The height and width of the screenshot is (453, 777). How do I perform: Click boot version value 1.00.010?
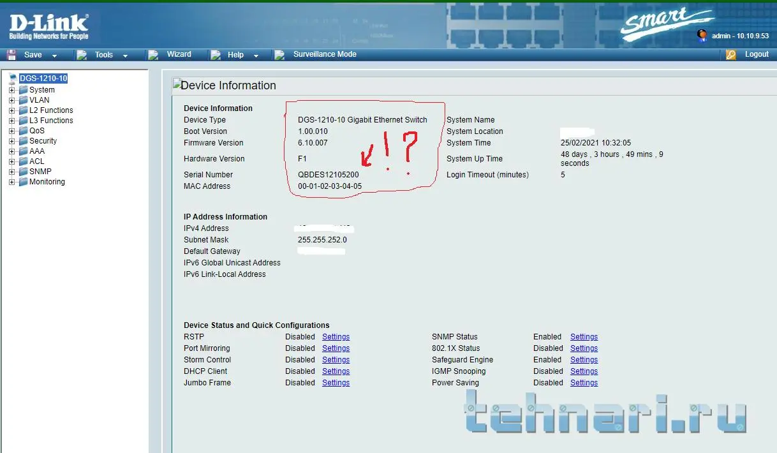pyautogui.click(x=313, y=131)
